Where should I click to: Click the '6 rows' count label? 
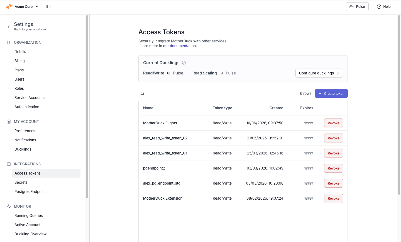point(305,93)
